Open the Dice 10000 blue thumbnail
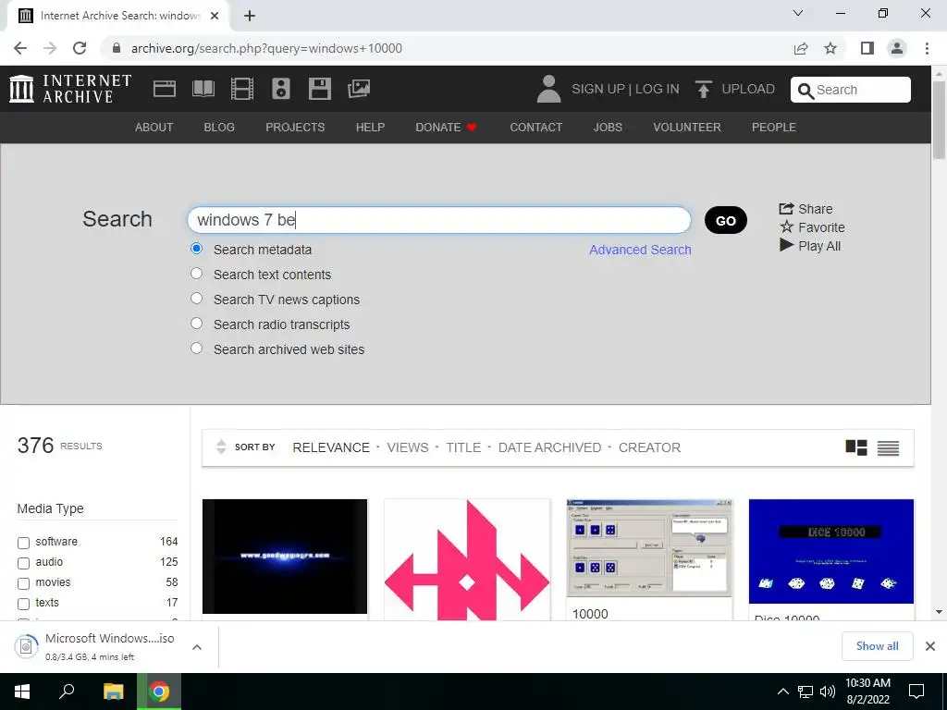This screenshot has height=710, width=947. [x=831, y=551]
